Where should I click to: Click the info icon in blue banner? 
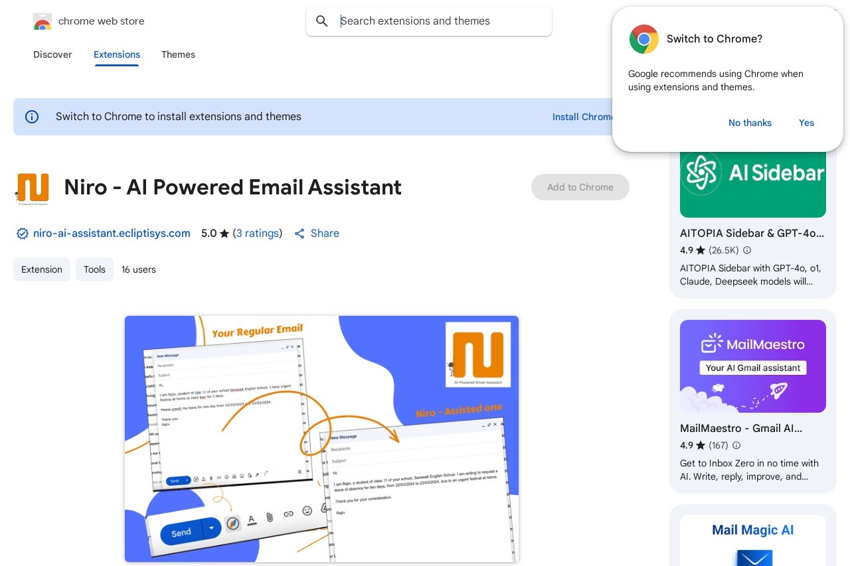coord(32,117)
